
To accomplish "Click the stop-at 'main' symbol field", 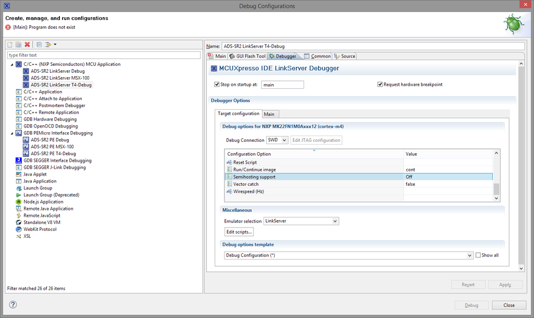I will [282, 85].
